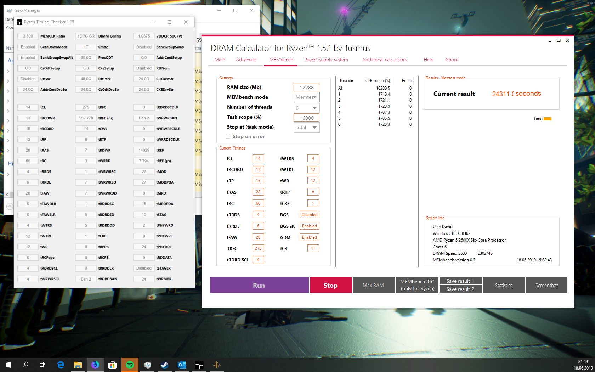
Task: Click the Max RAM button
Action: pos(374,285)
